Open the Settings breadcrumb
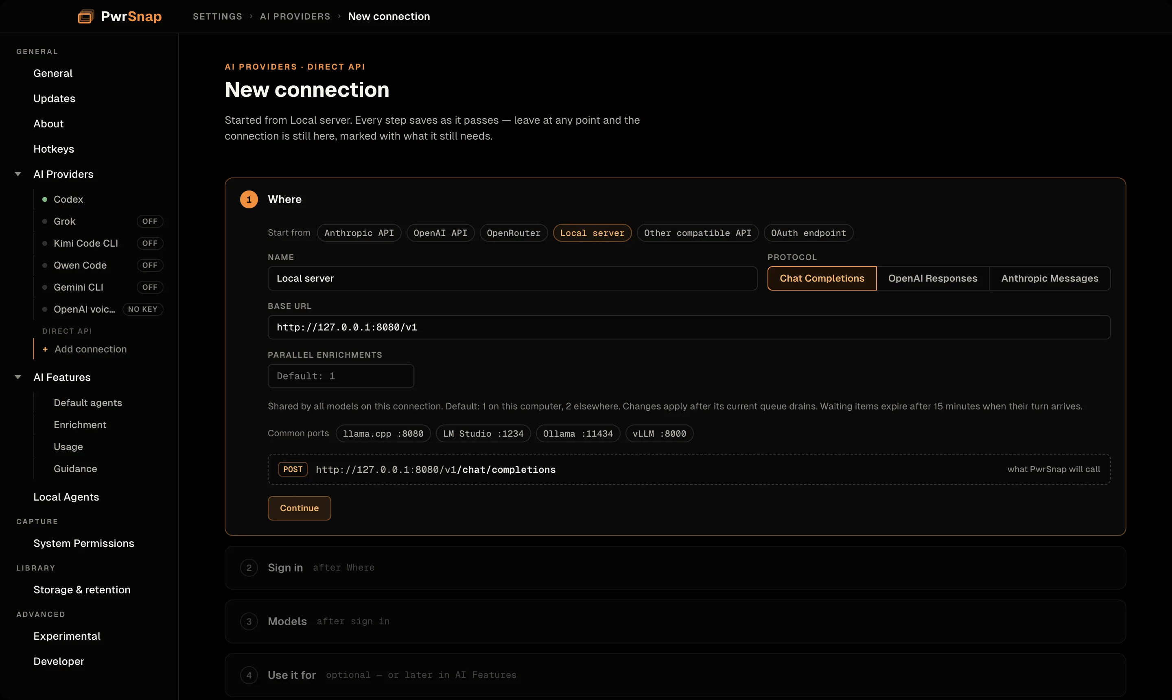 coord(217,17)
